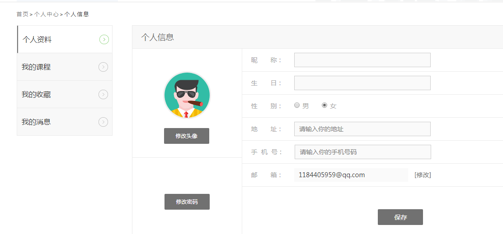Click the 邮箱 label
The height and width of the screenshot is (234, 503).
point(266,175)
